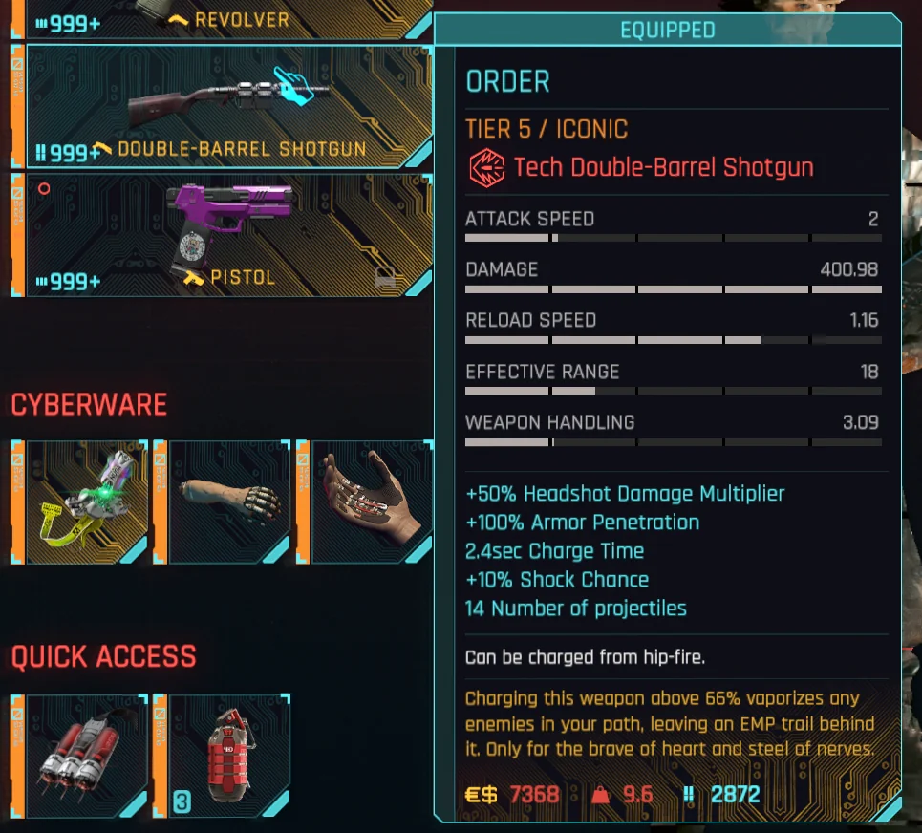
Task: Click the Tech weapon type hexagon icon
Action: click(x=486, y=167)
